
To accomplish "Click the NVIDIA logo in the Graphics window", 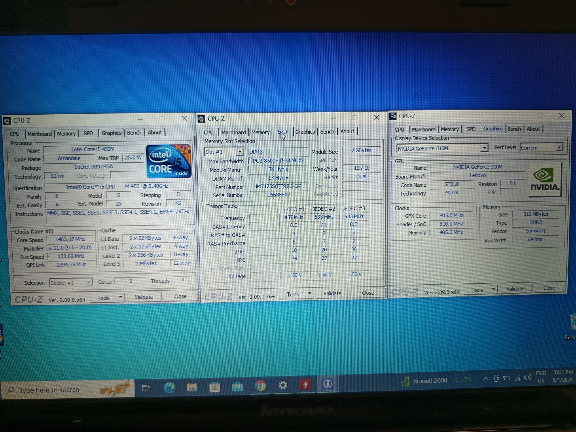I will point(545,180).
